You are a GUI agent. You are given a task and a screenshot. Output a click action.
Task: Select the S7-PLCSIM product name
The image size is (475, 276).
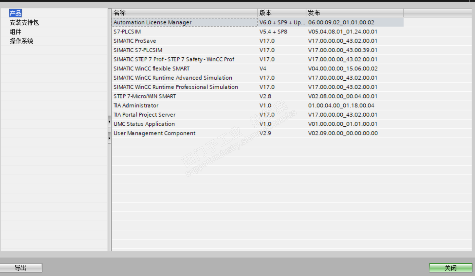point(127,32)
